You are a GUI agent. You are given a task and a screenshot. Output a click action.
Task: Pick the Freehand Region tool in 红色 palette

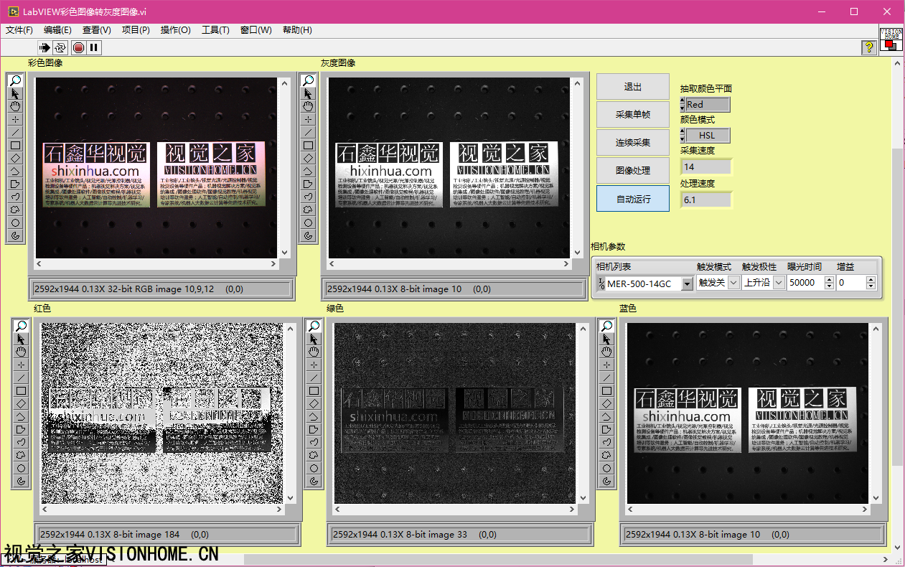pos(21,455)
